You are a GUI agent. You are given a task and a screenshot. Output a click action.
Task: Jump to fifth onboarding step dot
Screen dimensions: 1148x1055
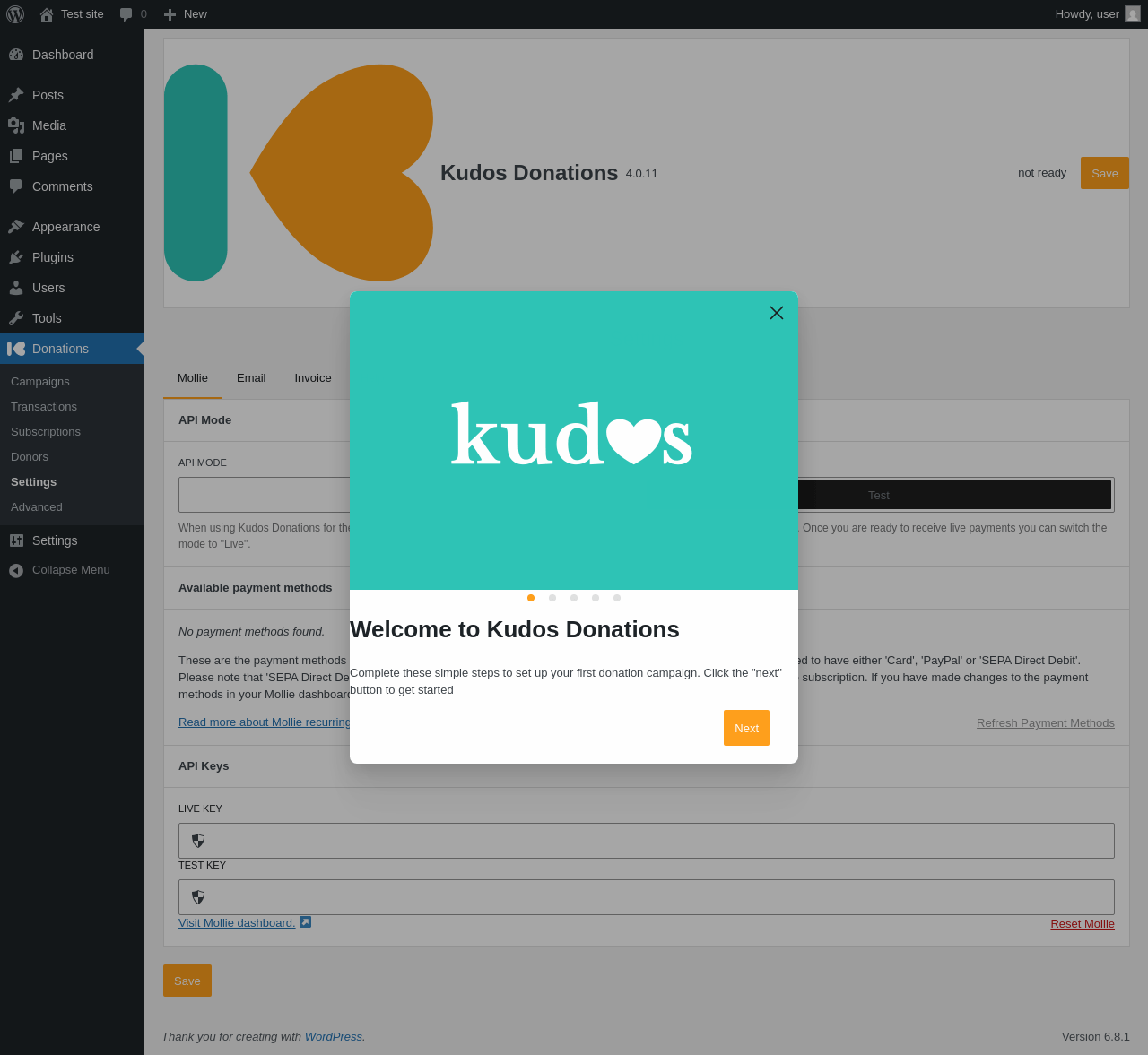point(617,598)
